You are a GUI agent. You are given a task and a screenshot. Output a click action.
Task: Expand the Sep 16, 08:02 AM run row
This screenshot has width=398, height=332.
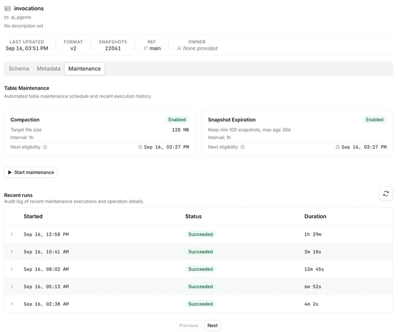(x=12, y=269)
